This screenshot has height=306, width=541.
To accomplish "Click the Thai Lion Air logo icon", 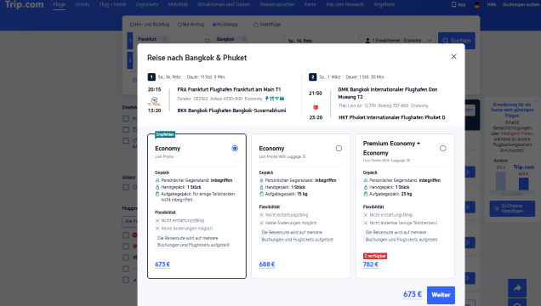I will pyautogui.click(x=316, y=107).
